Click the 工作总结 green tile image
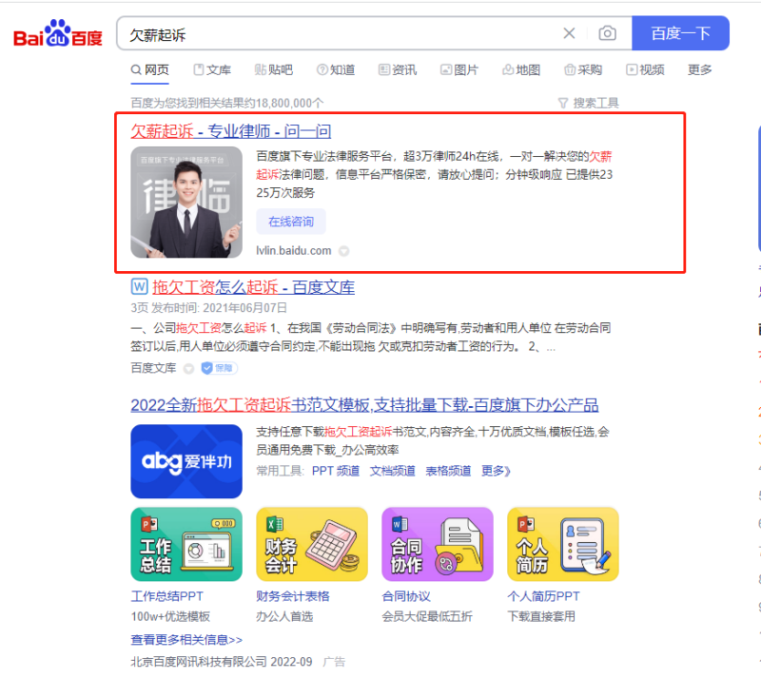The height and width of the screenshot is (679, 761). pyautogui.click(x=186, y=545)
